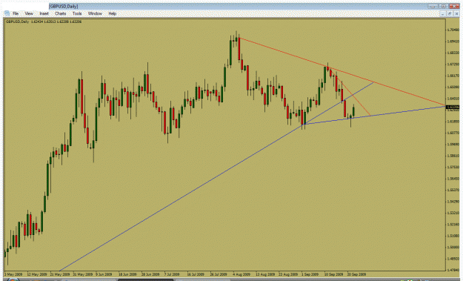
Task: Click the [GBPUSD,Daily] window title
Action: [x=64, y=7]
